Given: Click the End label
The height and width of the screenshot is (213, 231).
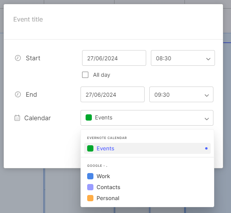Looking at the screenshot, I should pos(31,94).
